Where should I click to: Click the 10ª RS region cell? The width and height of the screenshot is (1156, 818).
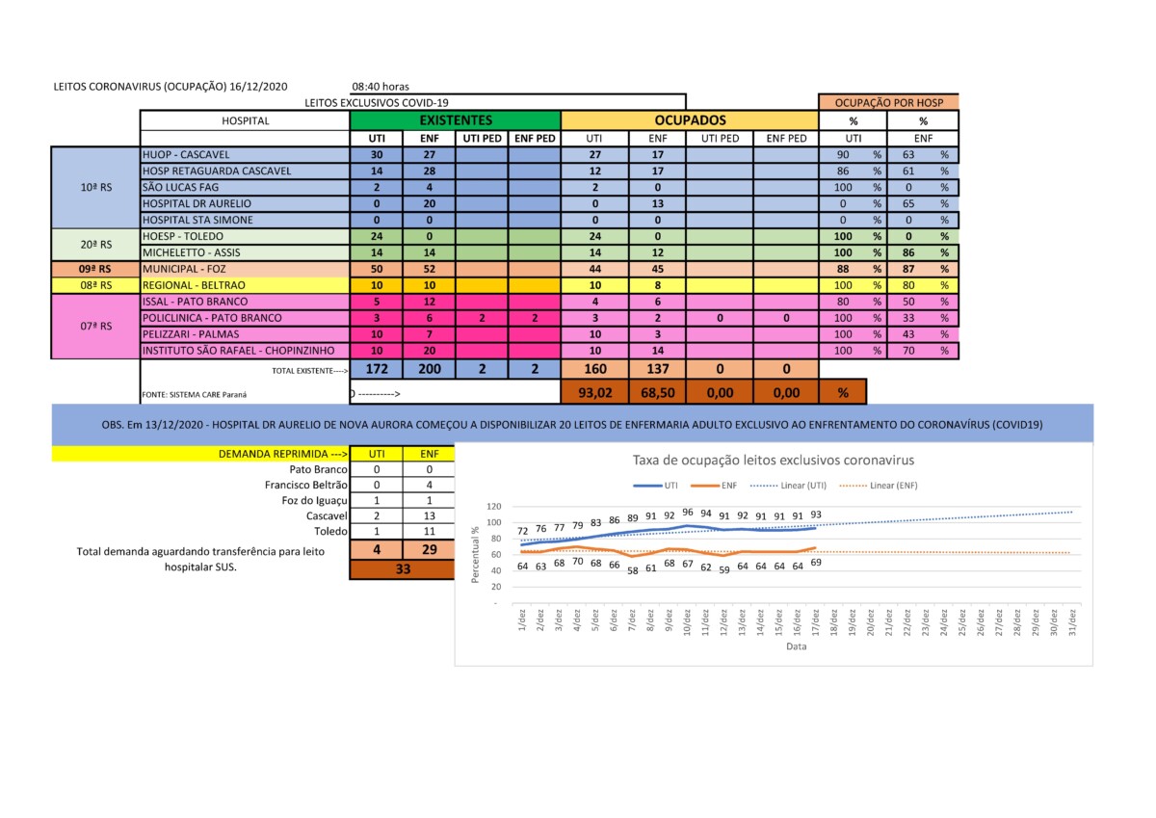pyautogui.click(x=95, y=187)
